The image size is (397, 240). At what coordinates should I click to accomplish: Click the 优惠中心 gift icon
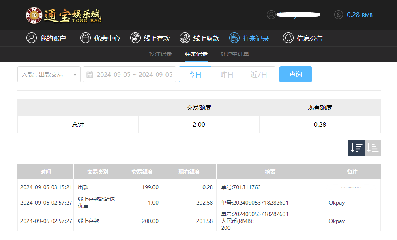pos(86,38)
